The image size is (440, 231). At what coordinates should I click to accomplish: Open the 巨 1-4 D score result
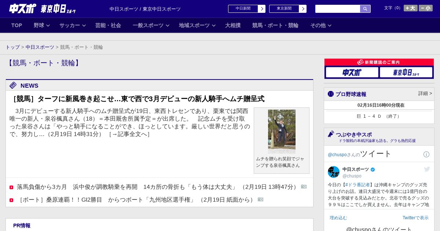pyautogui.click(x=379, y=116)
